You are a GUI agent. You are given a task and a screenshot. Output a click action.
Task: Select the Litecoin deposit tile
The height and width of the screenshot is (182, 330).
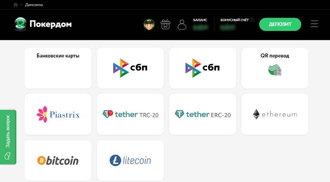pyautogui.click(x=130, y=160)
